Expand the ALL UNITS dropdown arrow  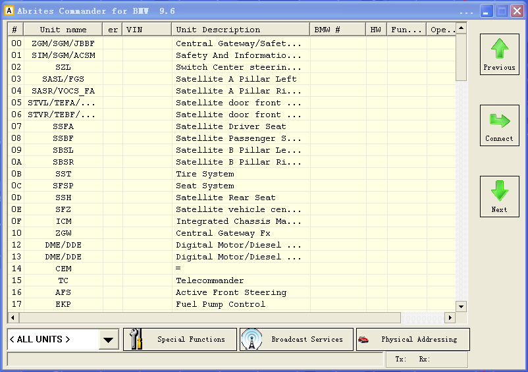pos(109,339)
